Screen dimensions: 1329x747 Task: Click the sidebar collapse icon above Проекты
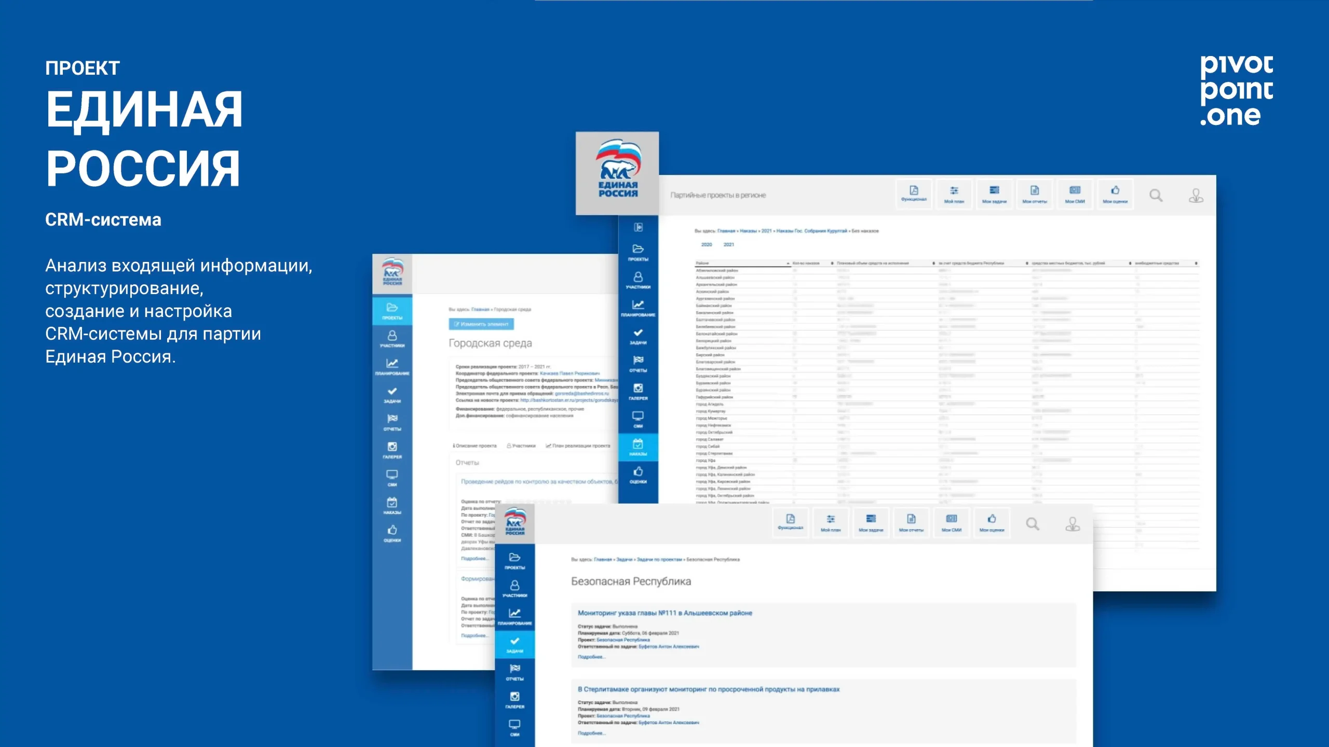click(638, 227)
